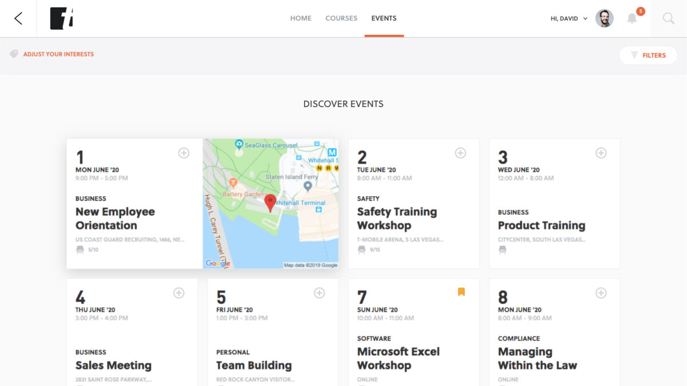Click the Google logo on the map

pyautogui.click(x=218, y=264)
